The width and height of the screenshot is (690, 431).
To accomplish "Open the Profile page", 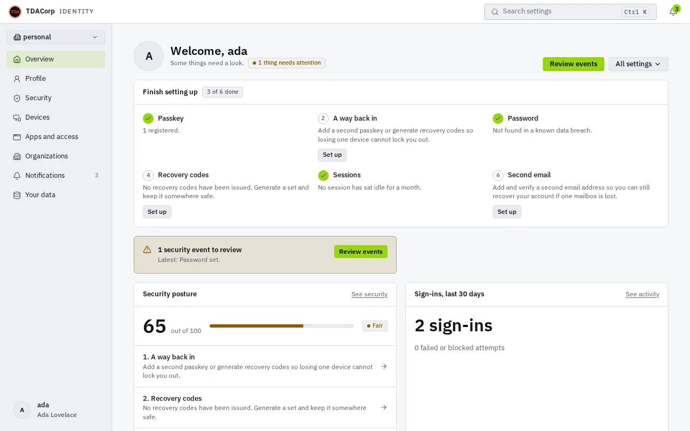I will coord(56,79).
